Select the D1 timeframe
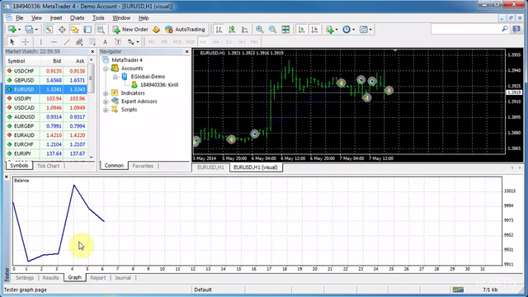The height and width of the screenshot is (297, 528). tap(229, 42)
